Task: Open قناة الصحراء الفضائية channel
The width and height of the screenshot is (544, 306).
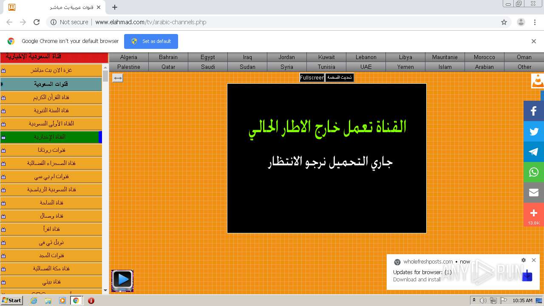Action: 51,163
